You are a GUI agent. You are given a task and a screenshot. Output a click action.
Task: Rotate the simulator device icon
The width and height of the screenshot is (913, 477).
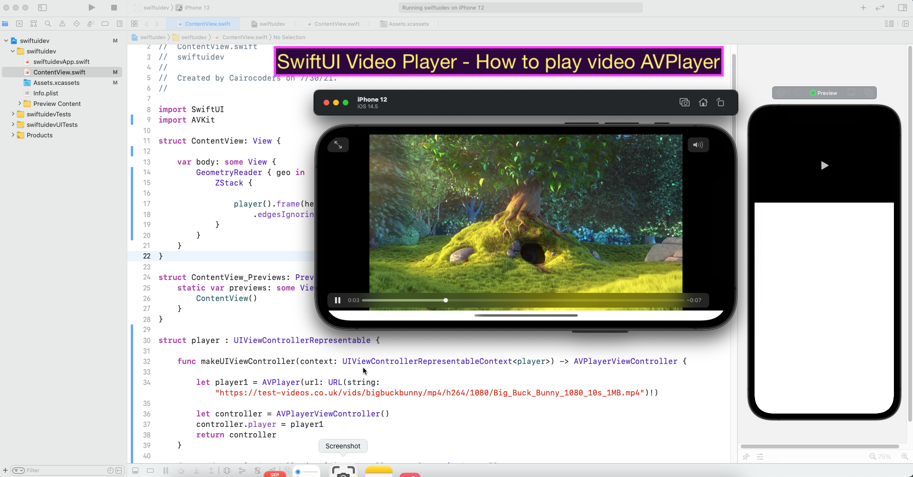720,103
